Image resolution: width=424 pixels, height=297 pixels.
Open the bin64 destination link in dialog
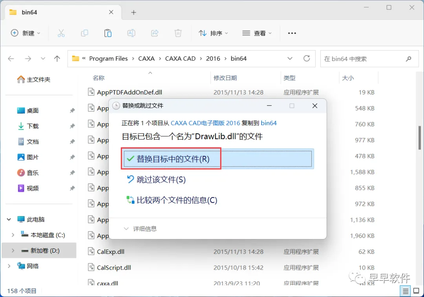269,123
